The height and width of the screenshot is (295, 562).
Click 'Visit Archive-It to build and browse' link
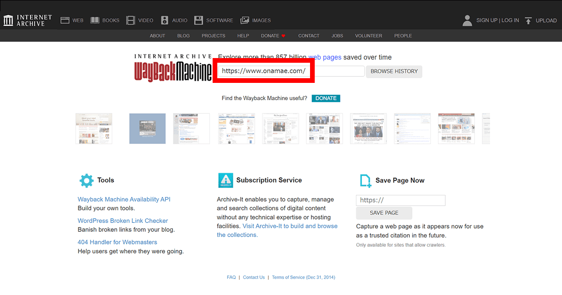click(290, 226)
